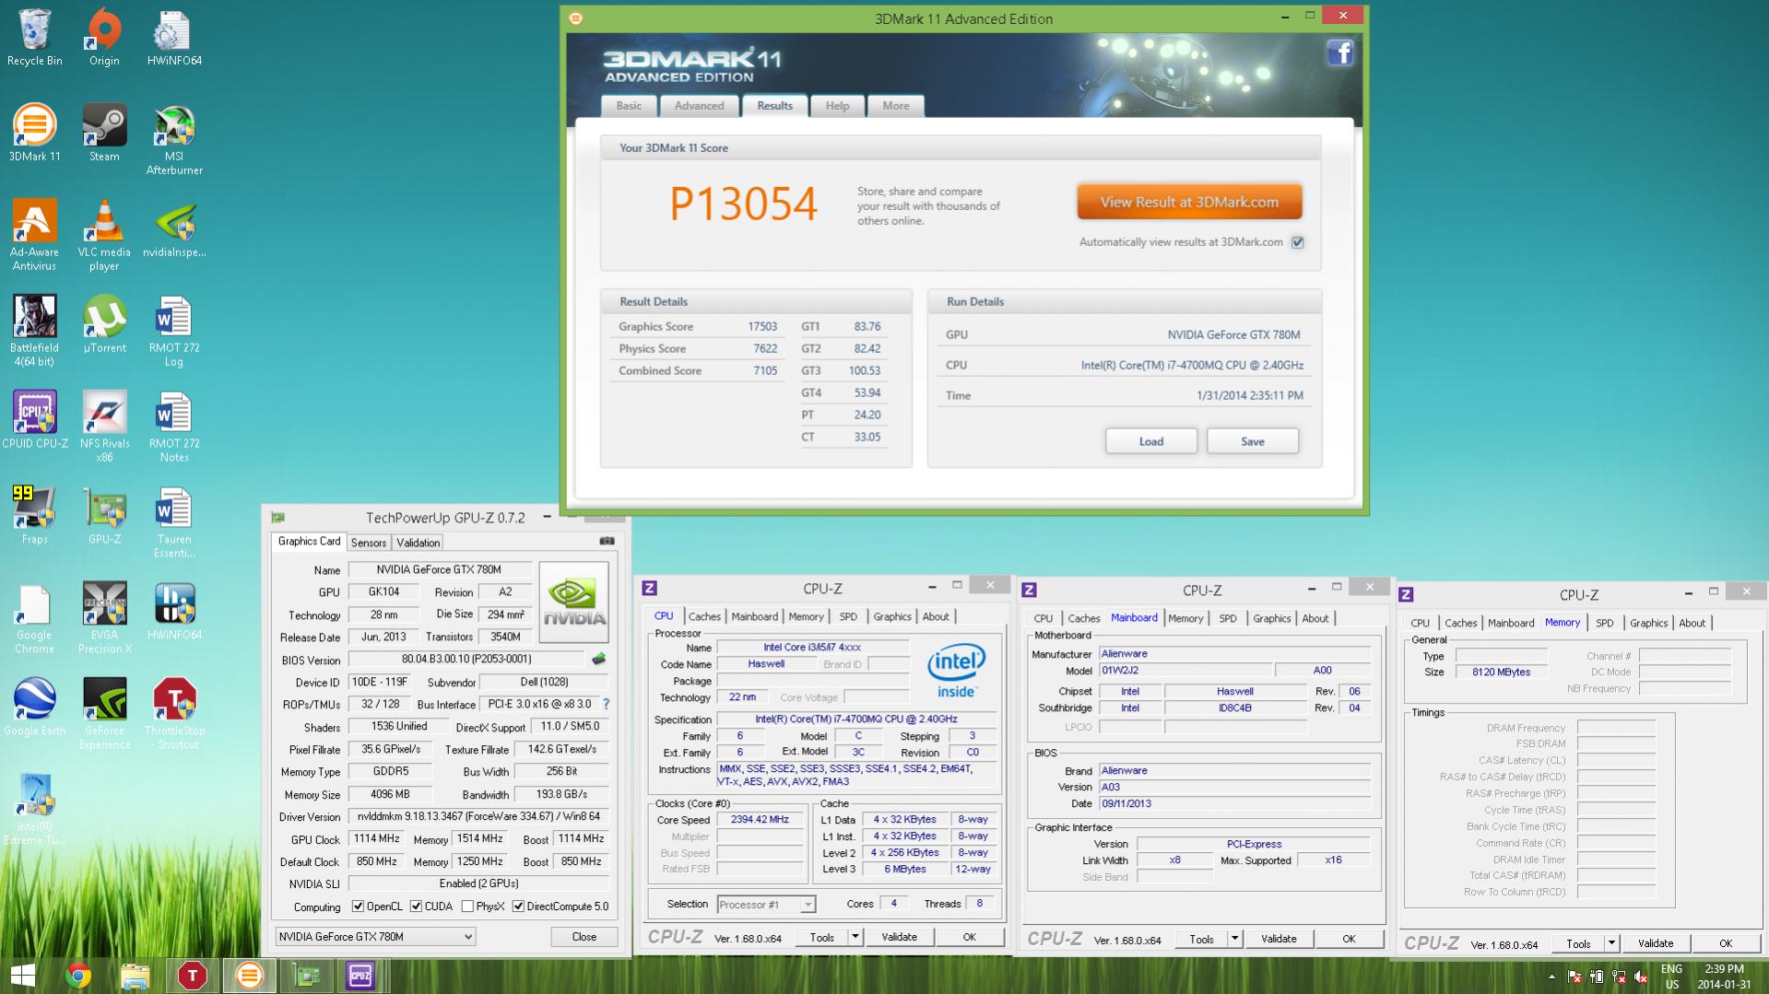
Task: Select the 3DMark 11 desktop shortcut
Action: (35, 134)
